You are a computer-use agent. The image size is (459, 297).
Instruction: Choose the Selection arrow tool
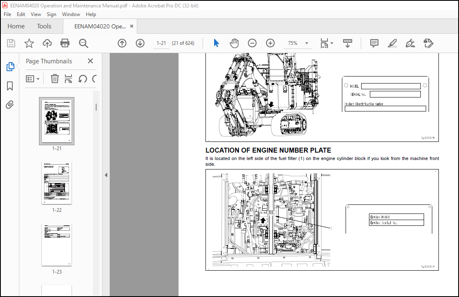coord(216,43)
